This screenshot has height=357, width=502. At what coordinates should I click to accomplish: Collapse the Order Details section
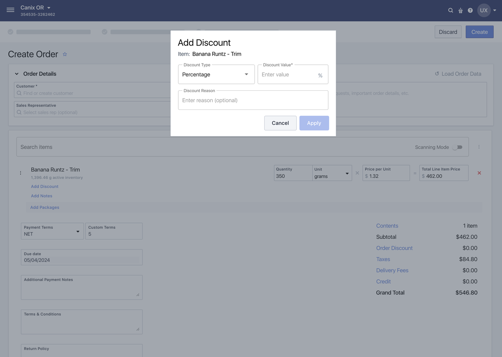tap(17, 74)
